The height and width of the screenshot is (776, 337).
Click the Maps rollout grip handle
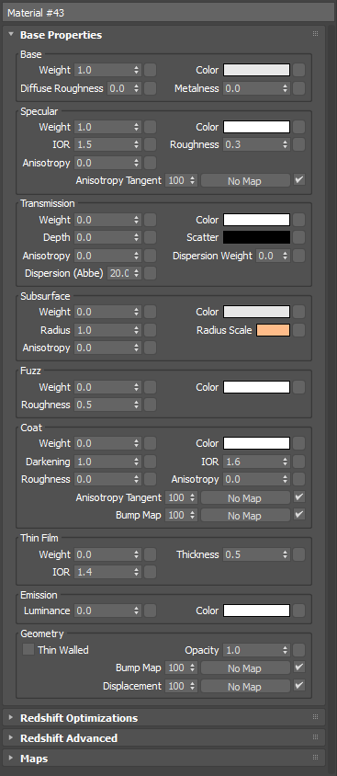(x=315, y=758)
